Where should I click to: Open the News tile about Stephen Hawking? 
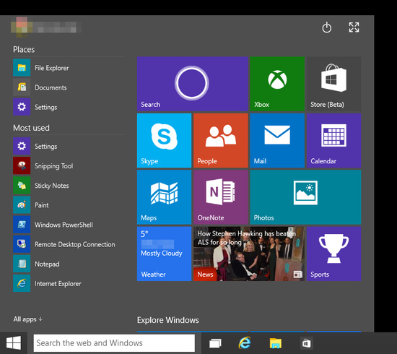249,254
